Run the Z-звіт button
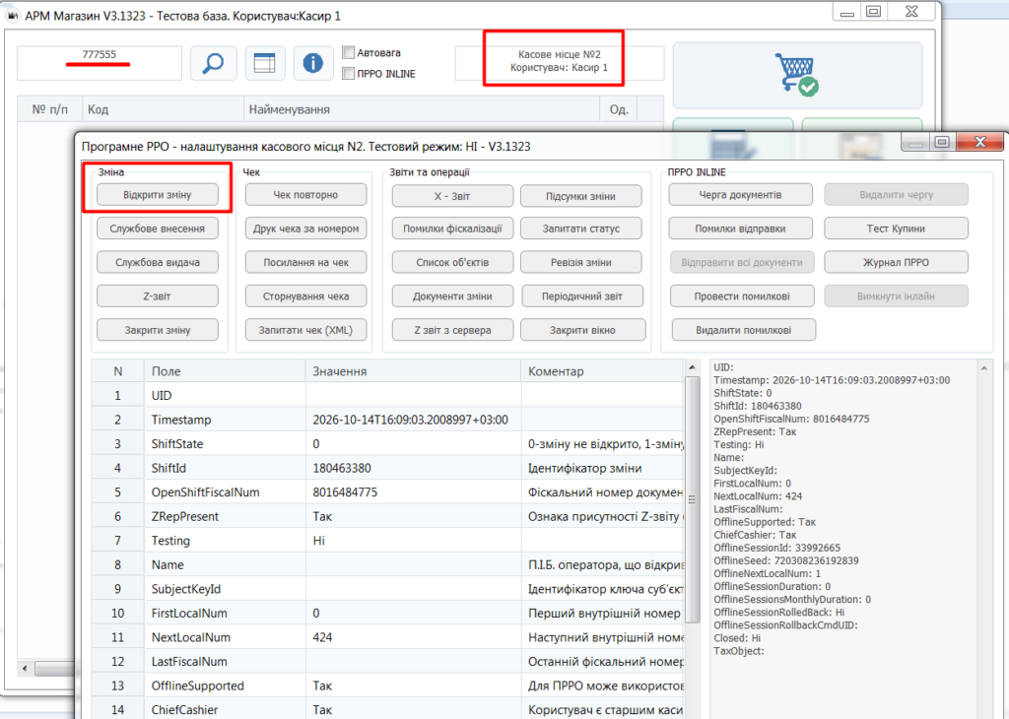 click(x=158, y=296)
